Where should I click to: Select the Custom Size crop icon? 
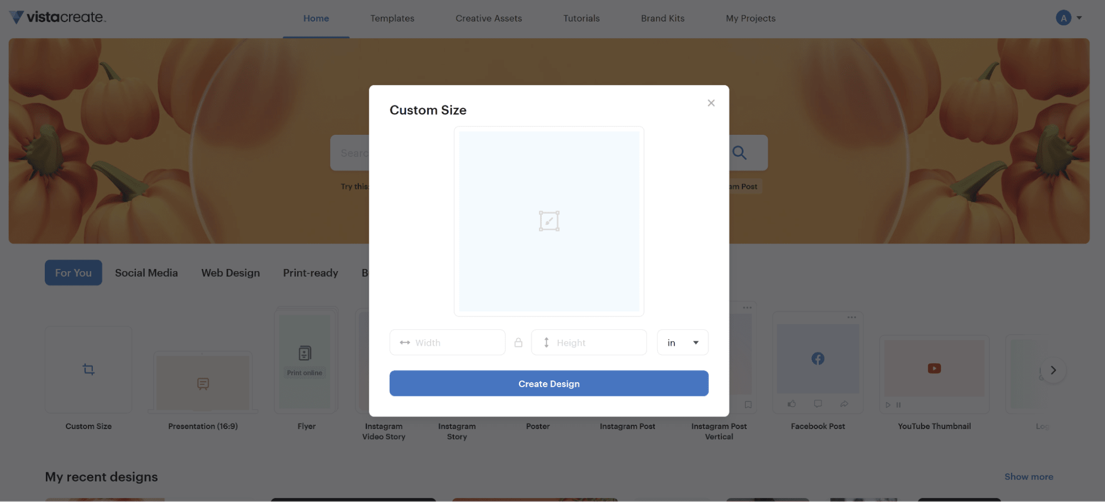click(88, 369)
